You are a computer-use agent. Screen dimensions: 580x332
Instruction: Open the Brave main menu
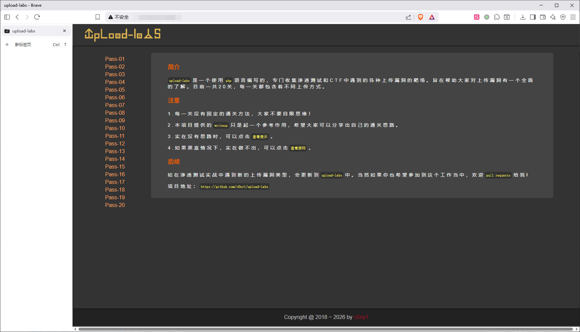point(573,17)
